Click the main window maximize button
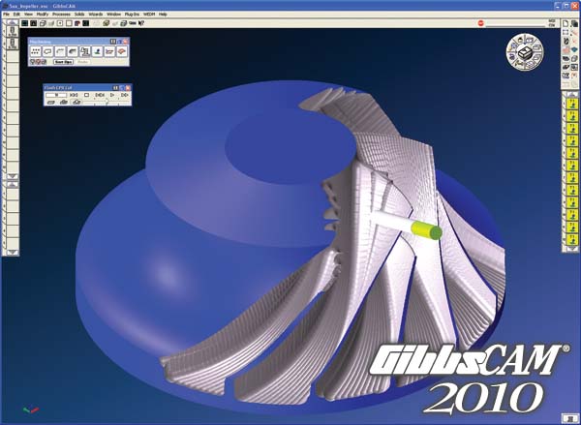Screen dimensions: 581x425 [566, 5]
